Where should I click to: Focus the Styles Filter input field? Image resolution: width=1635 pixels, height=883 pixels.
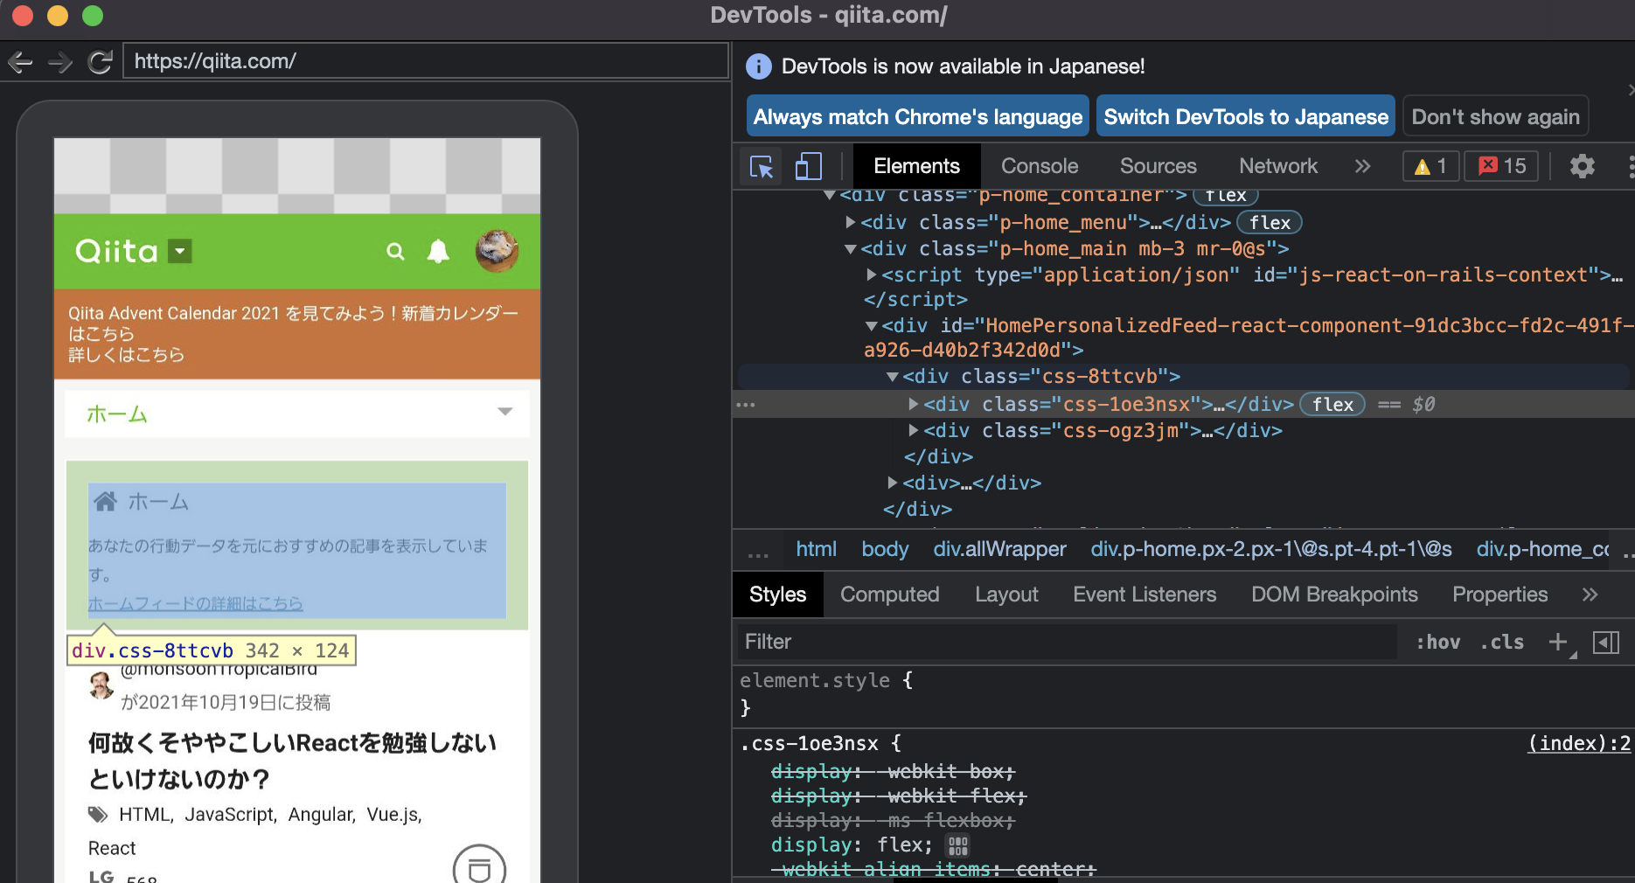click(1067, 643)
